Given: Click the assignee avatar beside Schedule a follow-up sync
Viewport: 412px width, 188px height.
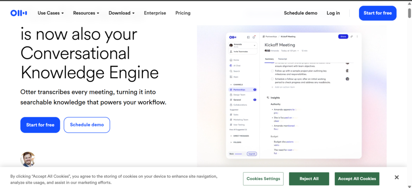Looking at the screenshot, I should [347, 79].
